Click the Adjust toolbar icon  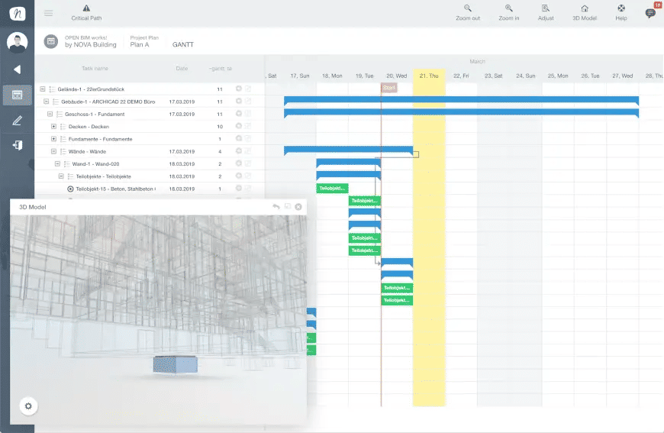(546, 12)
